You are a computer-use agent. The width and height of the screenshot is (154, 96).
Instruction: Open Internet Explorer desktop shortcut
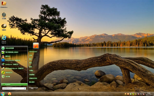point(4,39)
